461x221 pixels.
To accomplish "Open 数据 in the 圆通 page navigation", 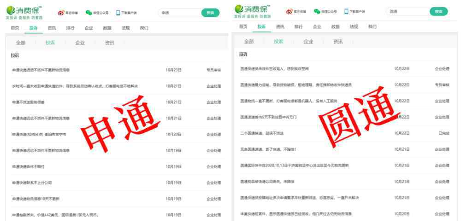I will click(x=336, y=27).
